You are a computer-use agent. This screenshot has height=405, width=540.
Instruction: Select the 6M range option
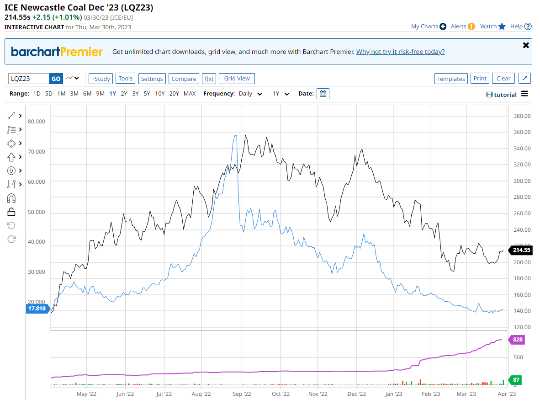click(87, 94)
